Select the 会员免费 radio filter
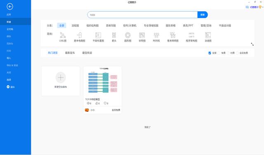Image resolution: width=264 pixels, height=155 pixels. (237, 53)
